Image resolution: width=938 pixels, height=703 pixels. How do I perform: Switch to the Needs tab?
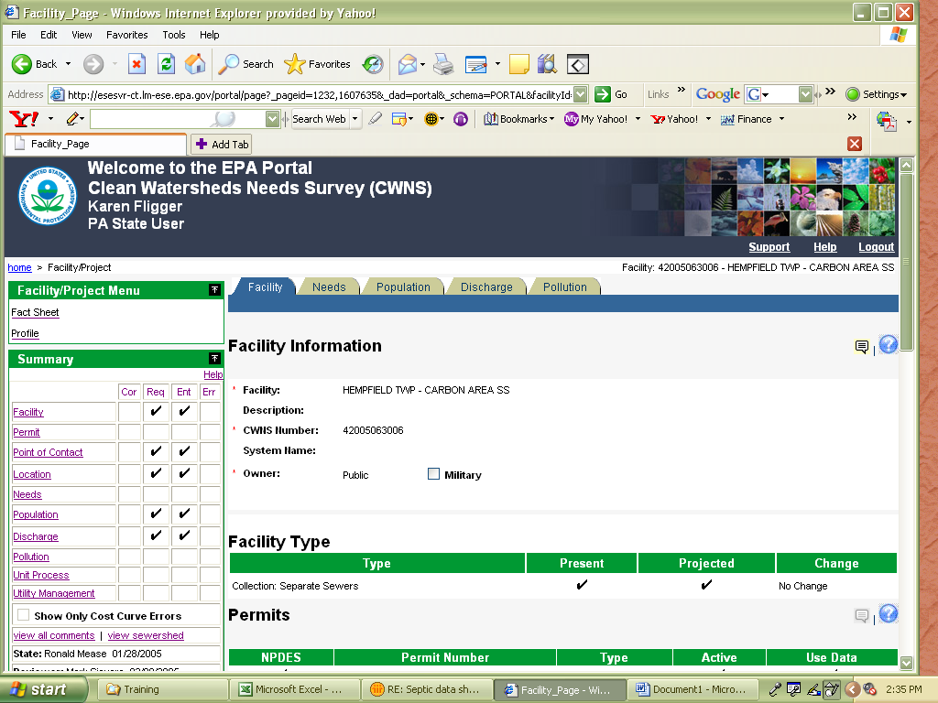pyautogui.click(x=329, y=287)
